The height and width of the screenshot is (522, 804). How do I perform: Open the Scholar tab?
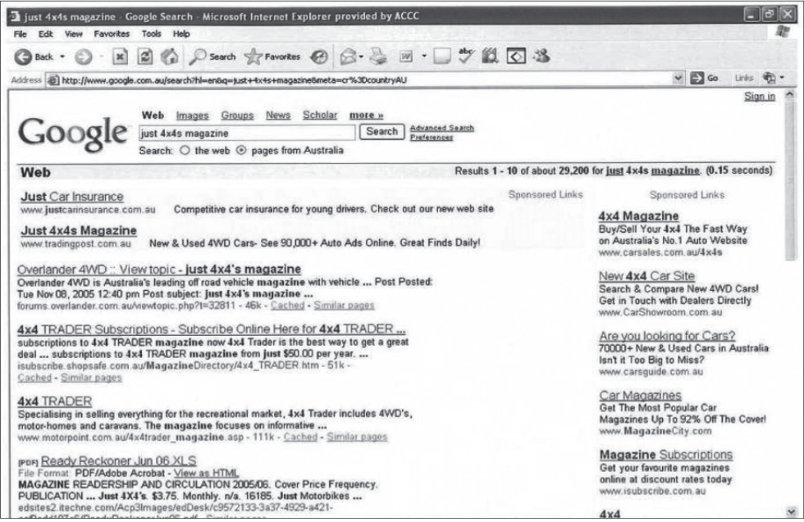(320, 116)
